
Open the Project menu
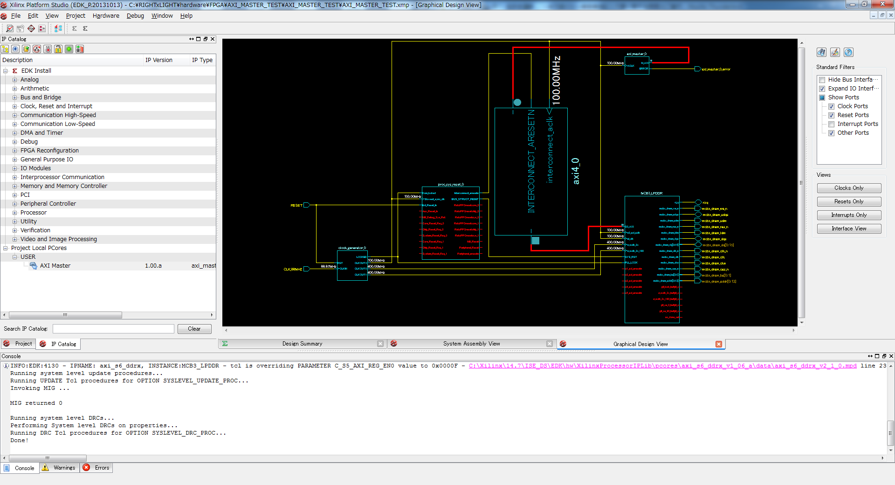click(76, 16)
